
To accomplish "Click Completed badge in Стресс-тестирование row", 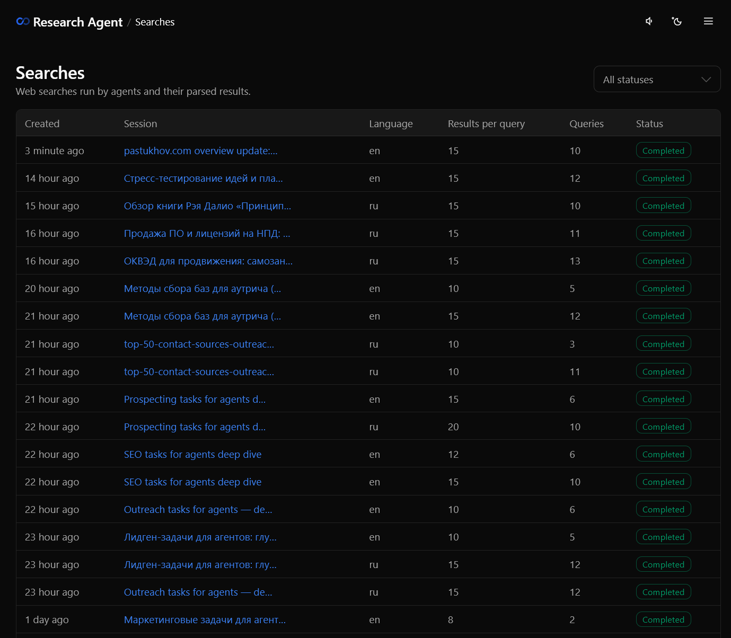I will pos(664,178).
